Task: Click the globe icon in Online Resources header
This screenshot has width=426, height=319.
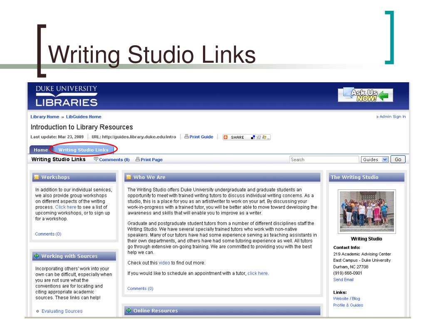Action: [129, 310]
